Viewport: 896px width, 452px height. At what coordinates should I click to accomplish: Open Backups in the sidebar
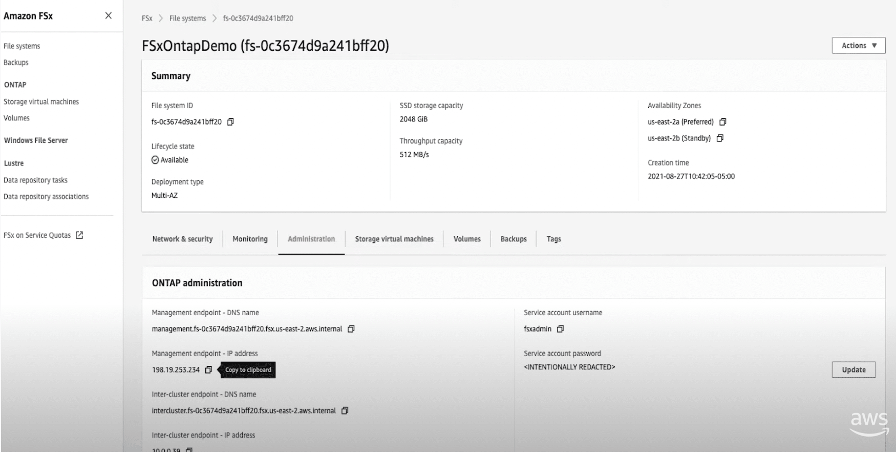click(x=16, y=63)
